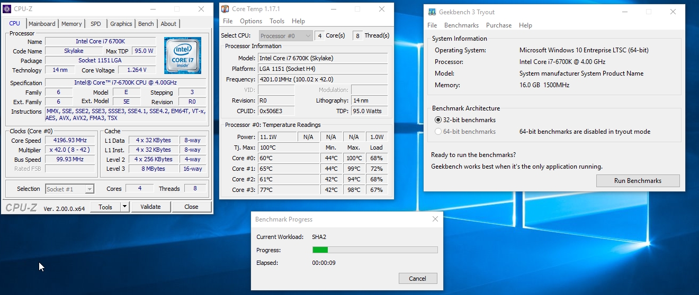Open the SPD tab in CPU-Z
This screenshot has height=295, width=699.
tap(96, 24)
